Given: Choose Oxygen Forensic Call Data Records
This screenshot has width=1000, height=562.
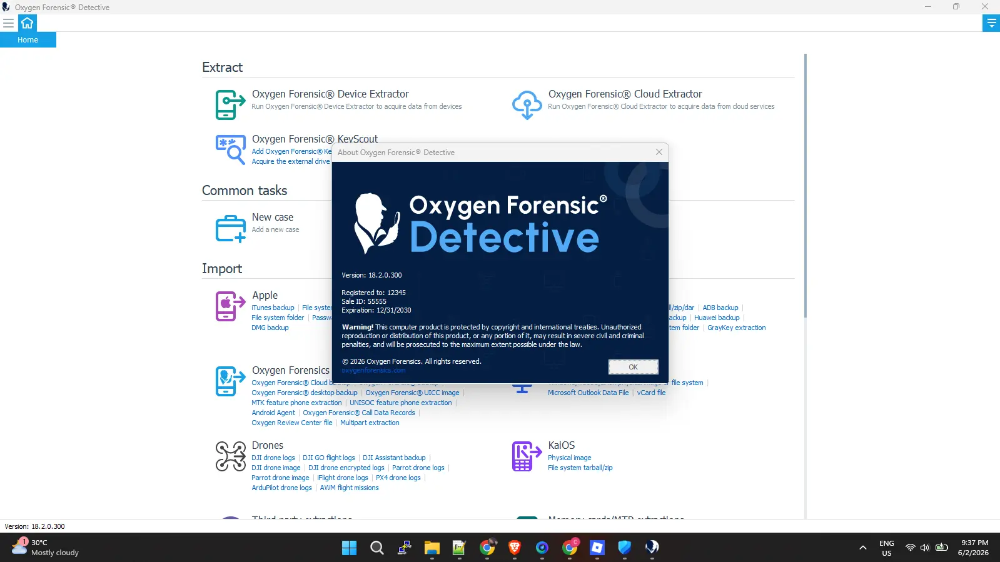Looking at the screenshot, I should click(x=359, y=413).
